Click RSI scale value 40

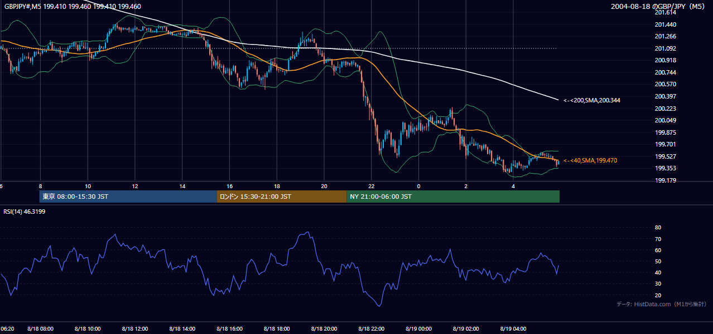(x=658, y=272)
